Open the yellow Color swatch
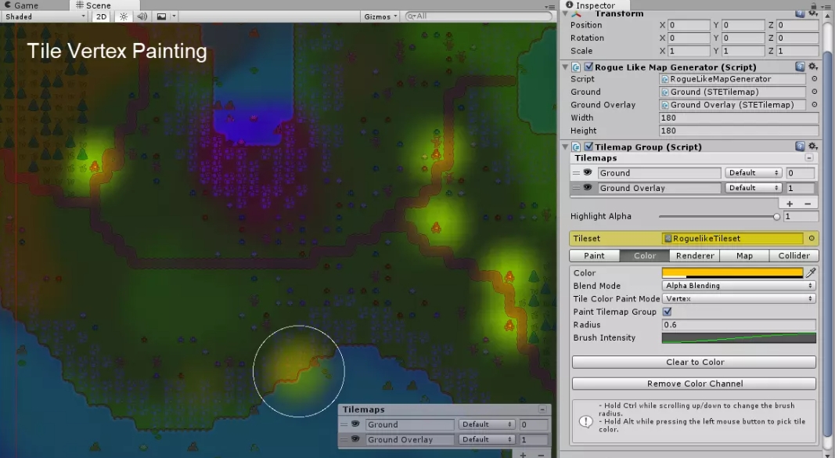Image resolution: width=835 pixels, height=458 pixels. pyautogui.click(x=732, y=272)
